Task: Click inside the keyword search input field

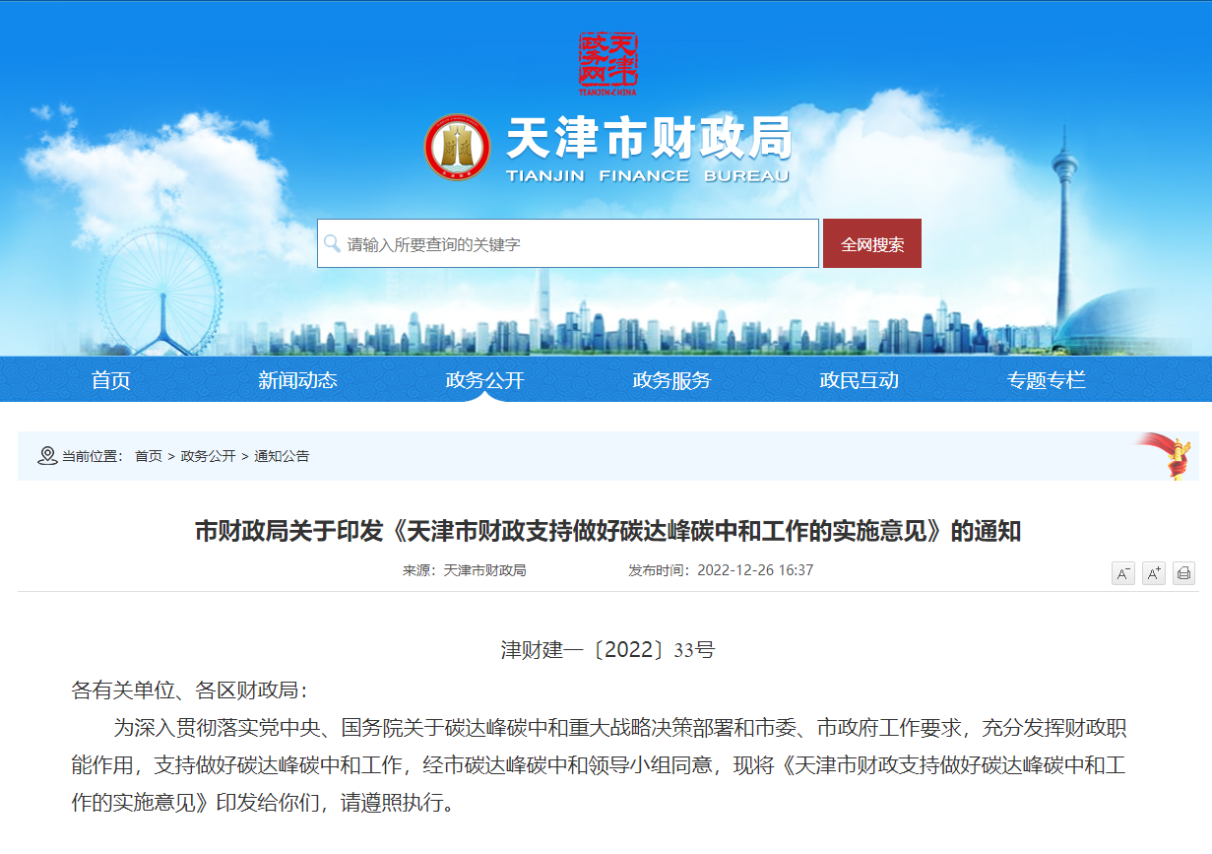Action: pos(561,242)
